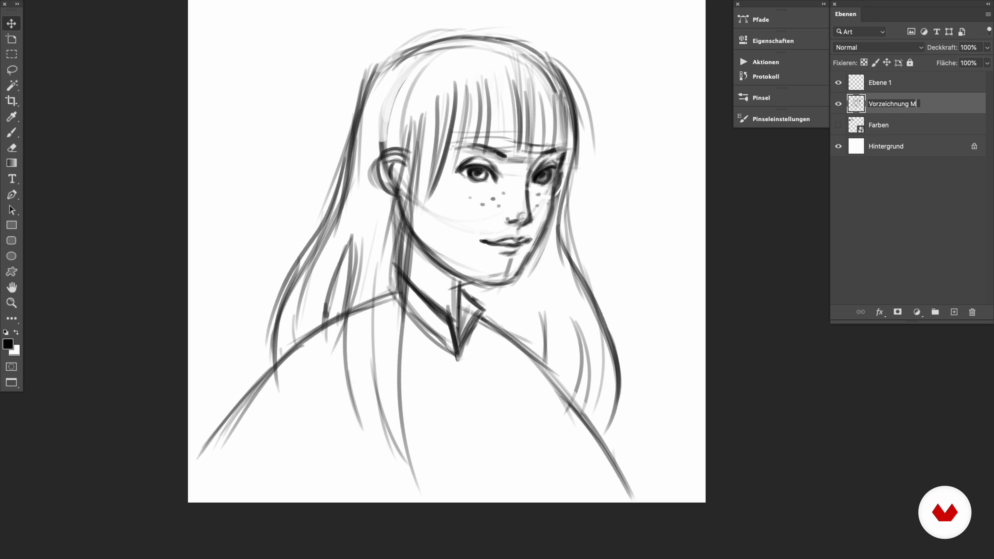Viewport: 994px width, 559px height.
Task: Hide the Hintergrund layer
Action: 838,146
